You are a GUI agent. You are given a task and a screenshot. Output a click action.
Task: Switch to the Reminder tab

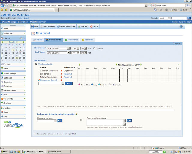(87, 40)
